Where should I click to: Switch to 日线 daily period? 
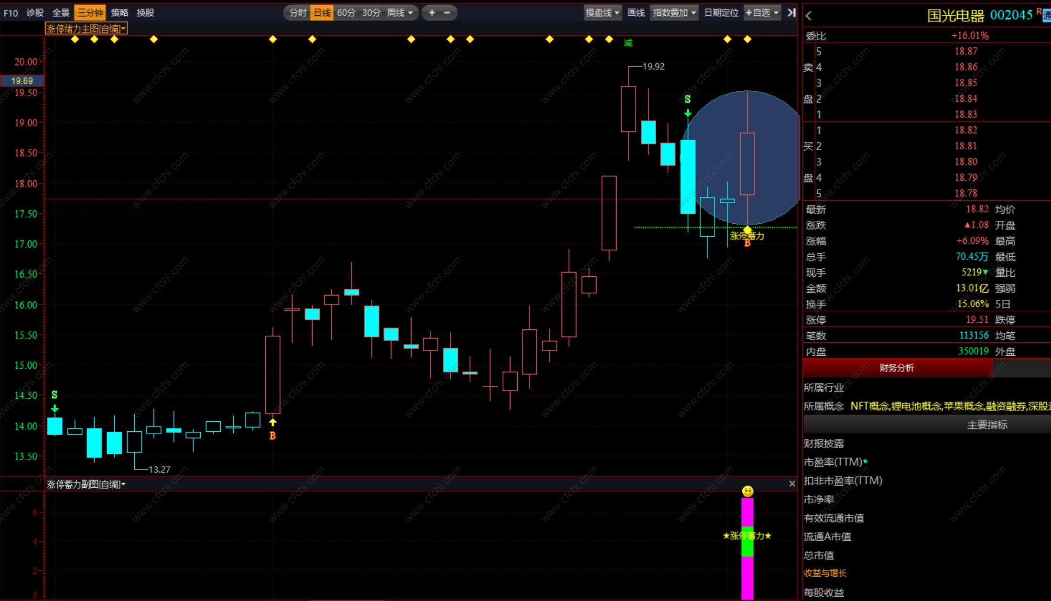(x=322, y=13)
